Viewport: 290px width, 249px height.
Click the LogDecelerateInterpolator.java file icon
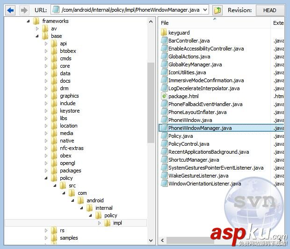[164, 88]
